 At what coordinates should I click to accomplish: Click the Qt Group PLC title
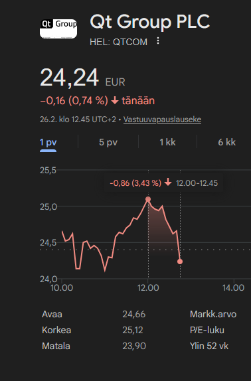[x=149, y=22]
